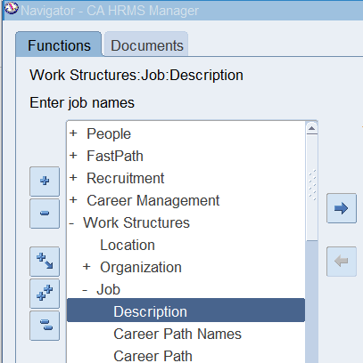Switch to the Documents tab
The height and width of the screenshot is (363, 363).
[x=146, y=44]
